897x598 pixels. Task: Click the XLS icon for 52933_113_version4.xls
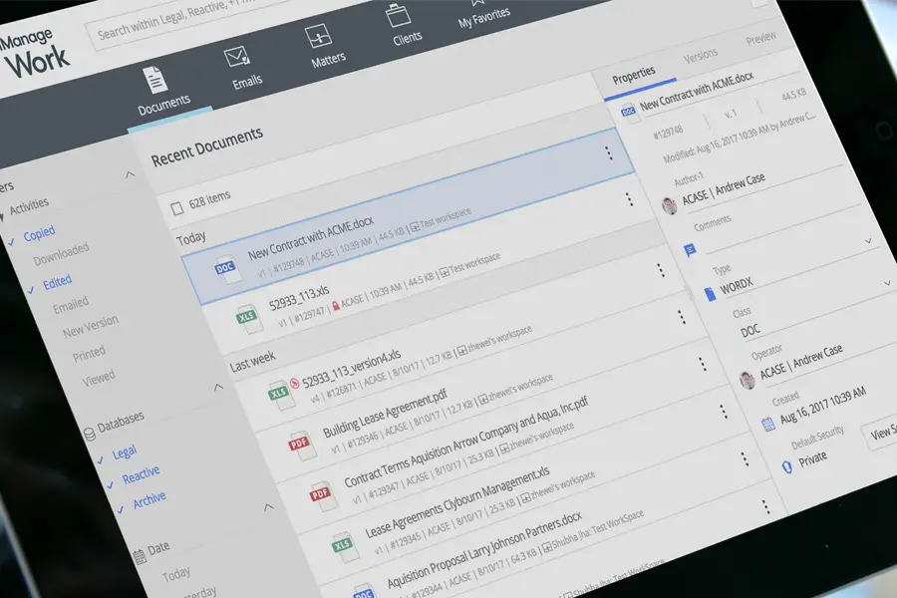coord(281,394)
